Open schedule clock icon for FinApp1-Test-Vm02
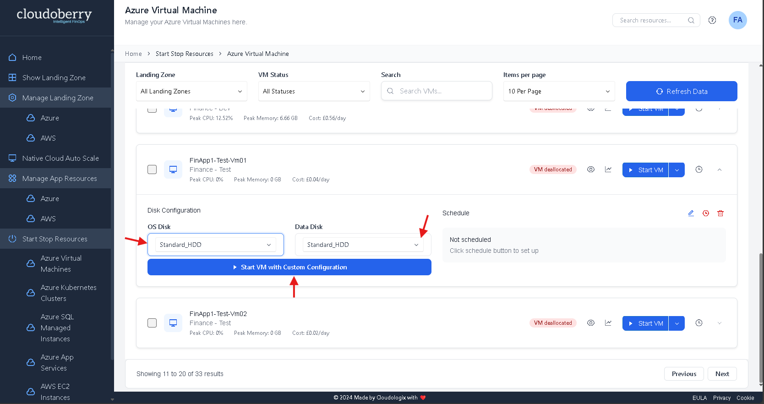The height and width of the screenshot is (404, 764). (699, 323)
